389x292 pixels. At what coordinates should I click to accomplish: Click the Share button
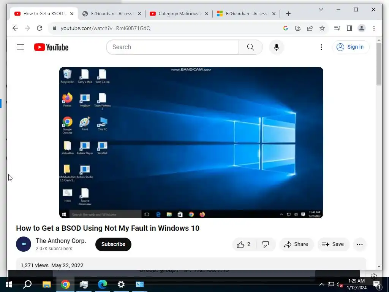(x=296, y=244)
